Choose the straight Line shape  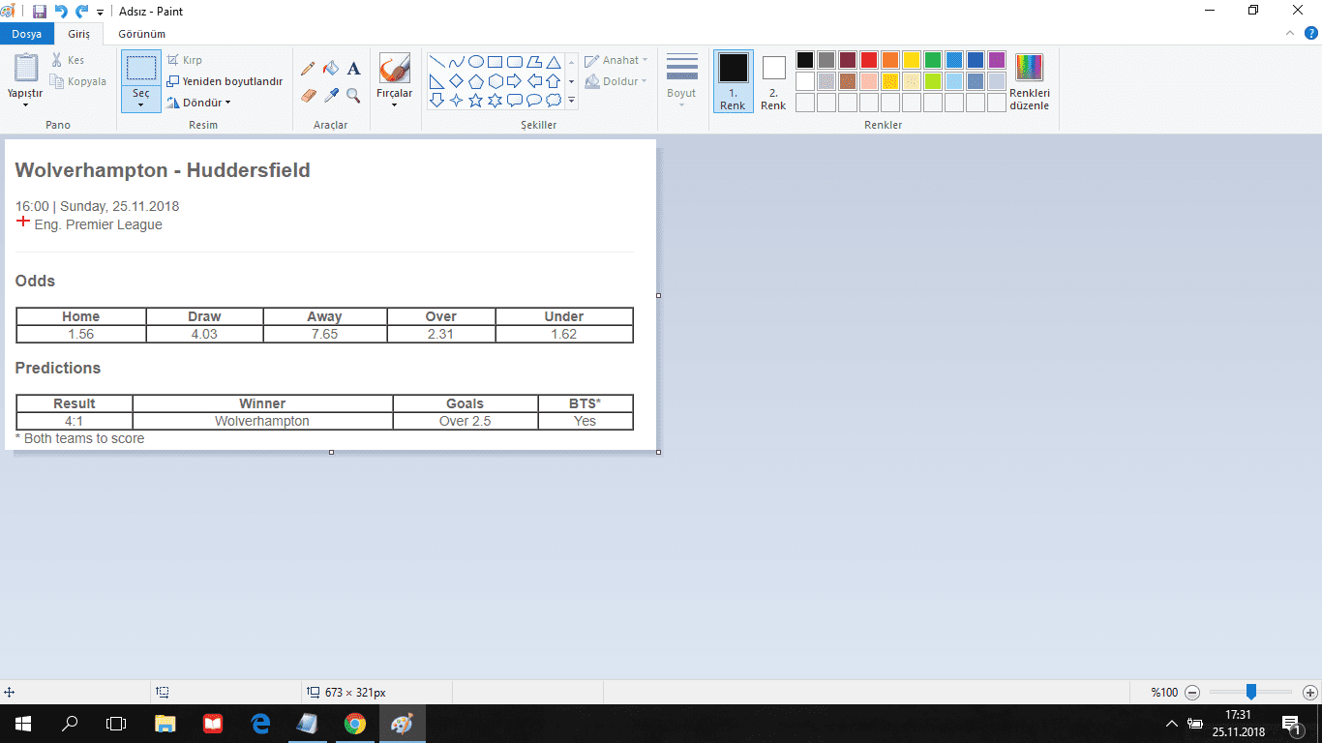(x=437, y=62)
